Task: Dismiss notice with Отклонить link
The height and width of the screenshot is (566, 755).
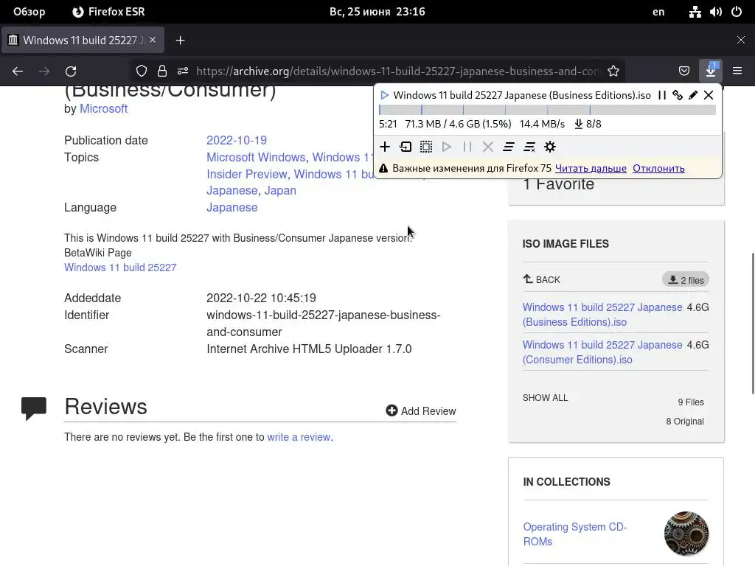Action: coord(658,169)
